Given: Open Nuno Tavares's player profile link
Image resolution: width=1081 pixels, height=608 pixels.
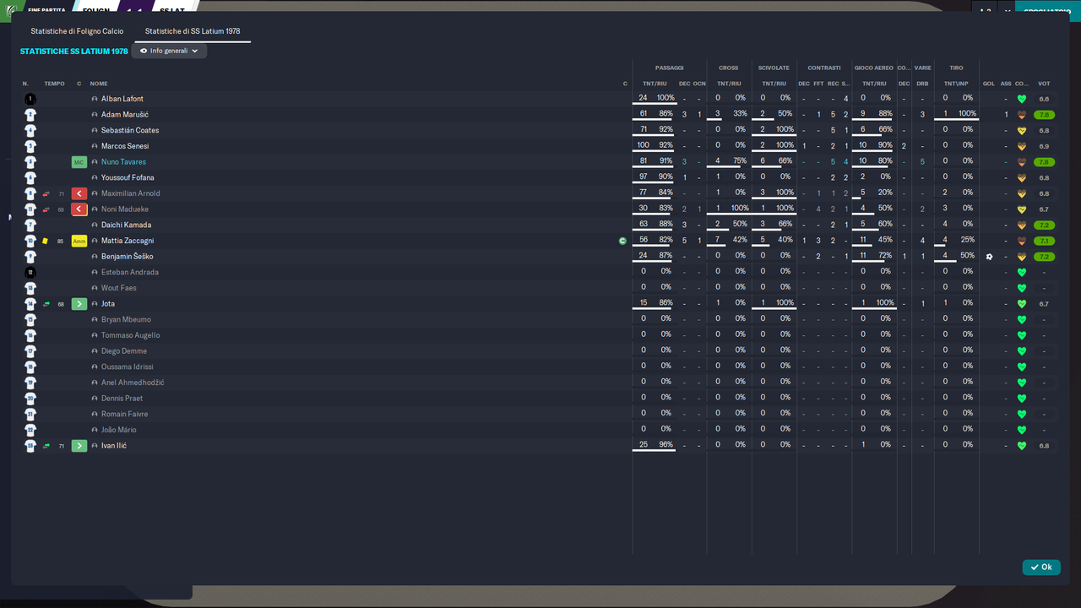Looking at the screenshot, I should tap(123, 162).
